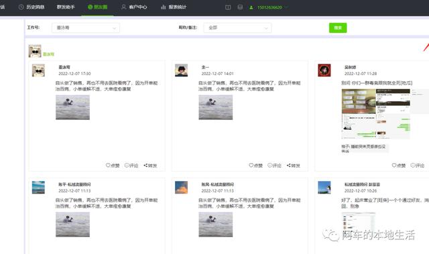Image resolution: width=429 pixels, height=254 pixels.
Task: Like the post dated 2022-12-07 14:01
Action: point(256,166)
